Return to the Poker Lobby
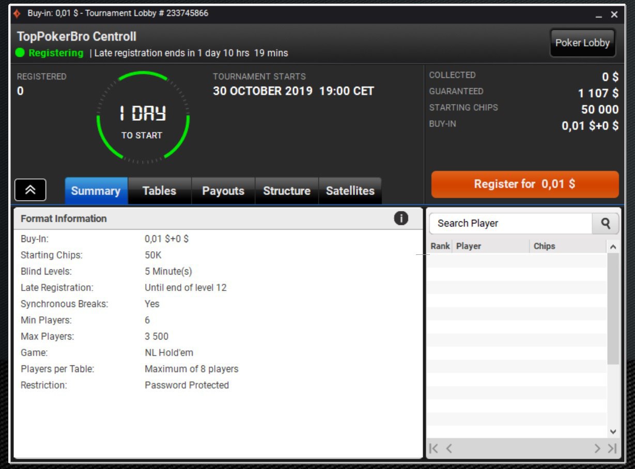 [582, 43]
